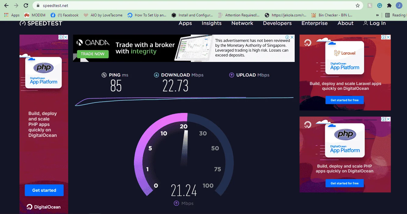Bookmark this page with the star icon

point(358,5)
